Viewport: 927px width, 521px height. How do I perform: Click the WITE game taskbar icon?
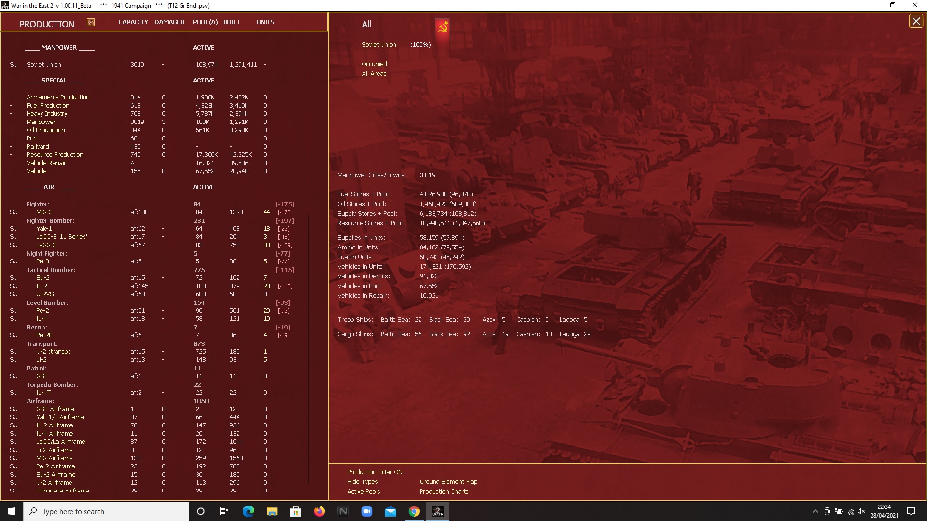pos(437,511)
